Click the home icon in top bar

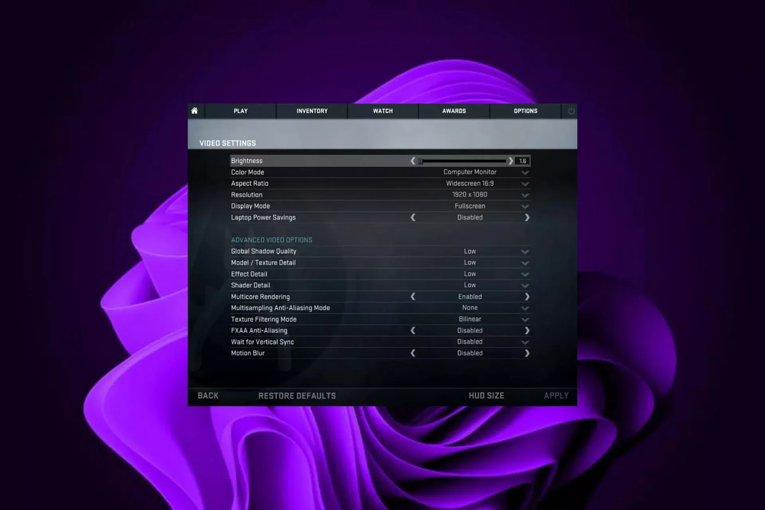pos(194,111)
